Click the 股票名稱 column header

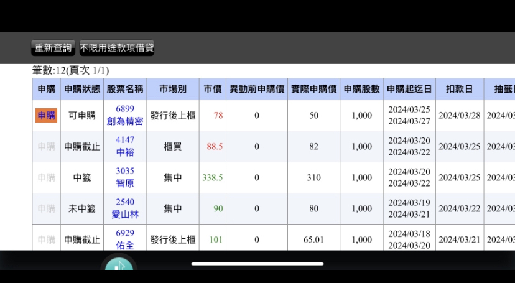[x=125, y=89]
